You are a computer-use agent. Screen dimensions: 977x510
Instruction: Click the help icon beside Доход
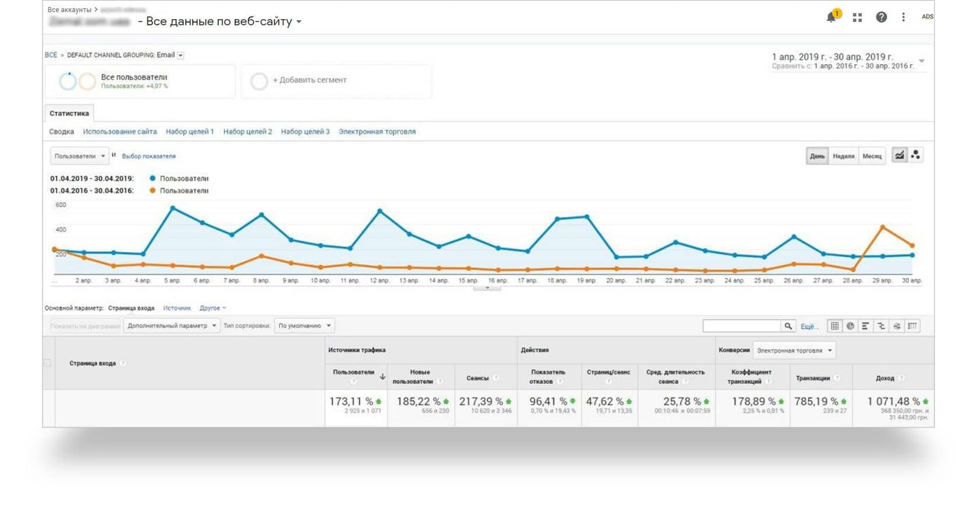pyautogui.click(x=901, y=378)
